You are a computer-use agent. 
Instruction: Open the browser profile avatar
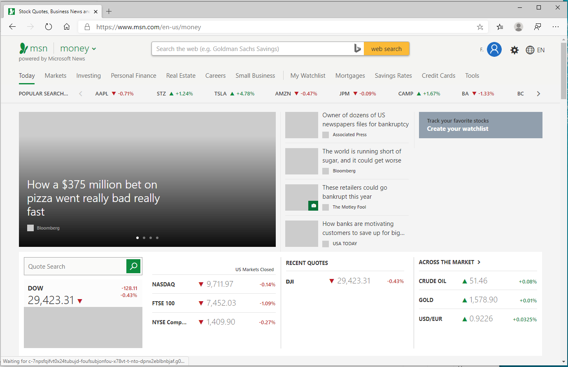pyautogui.click(x=519, y=27)
